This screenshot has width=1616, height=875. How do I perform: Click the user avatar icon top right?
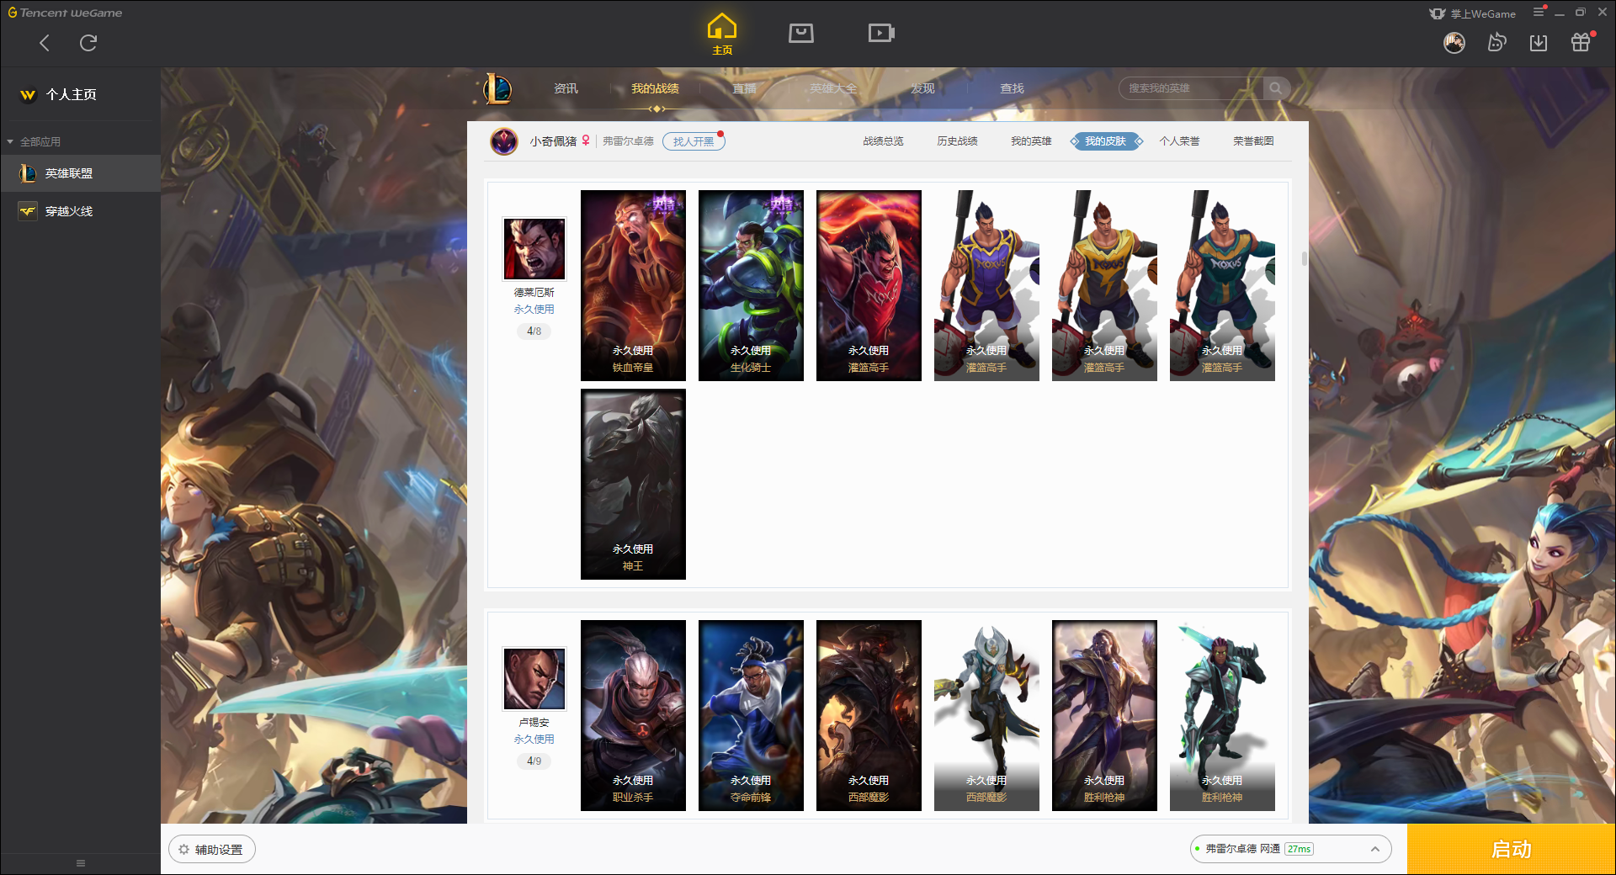pyautogui.click(x=1454, y=42)
